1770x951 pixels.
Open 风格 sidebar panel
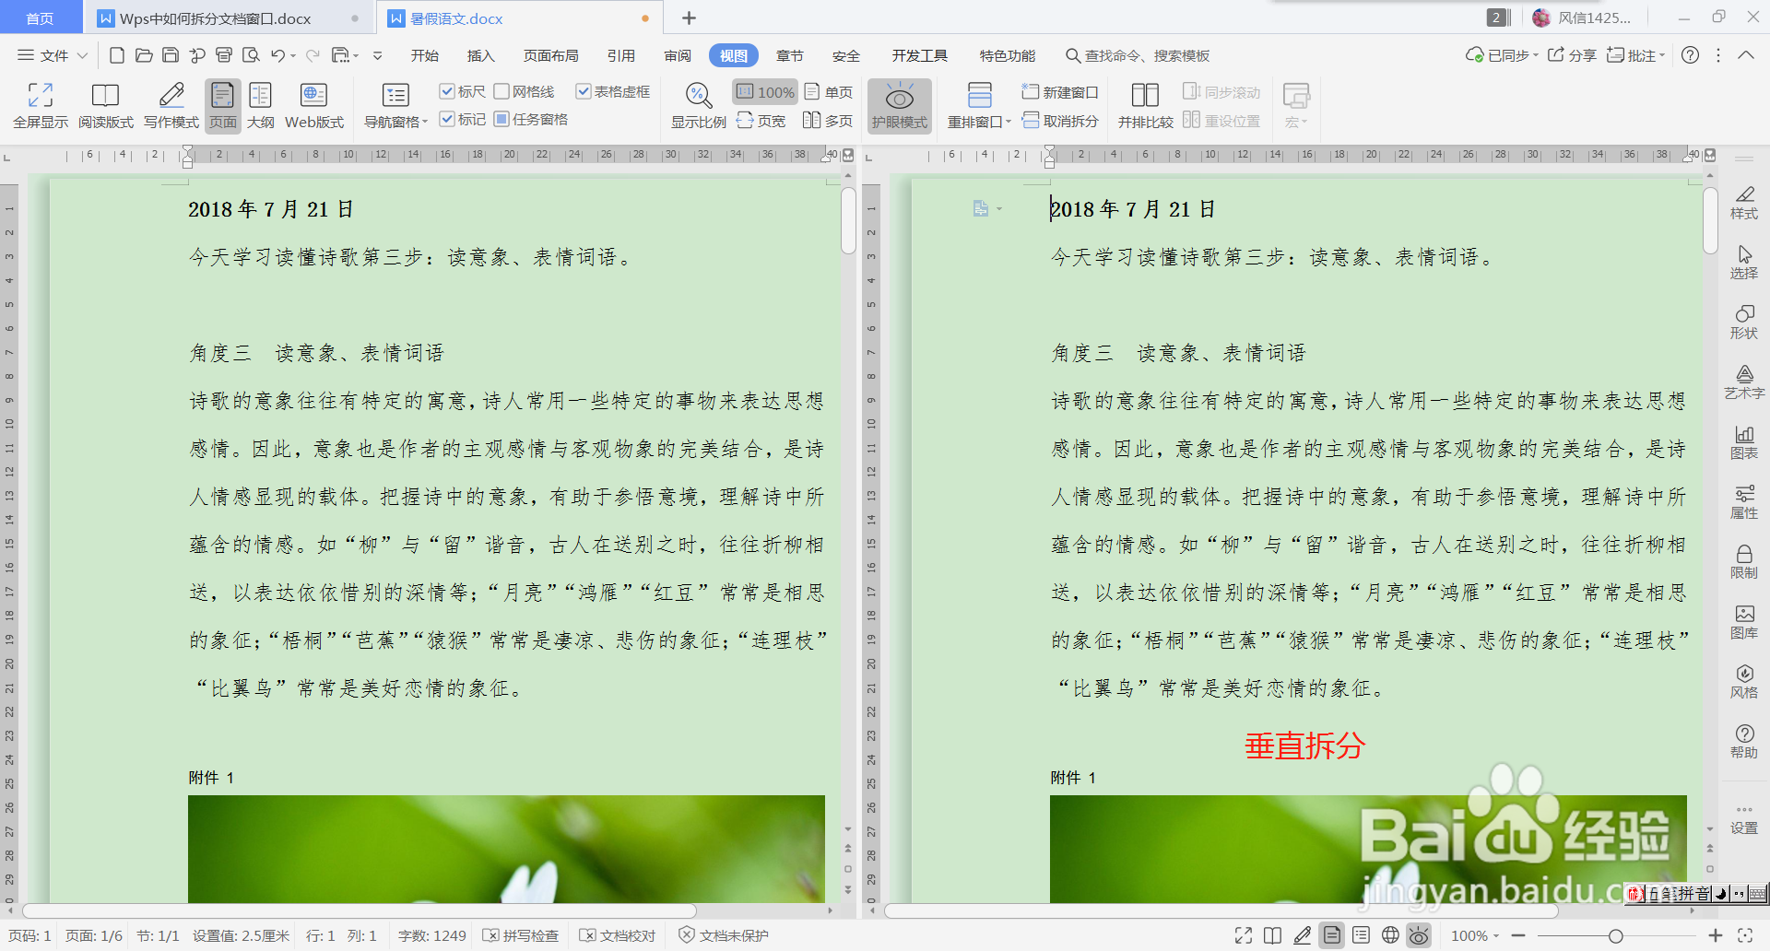coord(1744,682)
